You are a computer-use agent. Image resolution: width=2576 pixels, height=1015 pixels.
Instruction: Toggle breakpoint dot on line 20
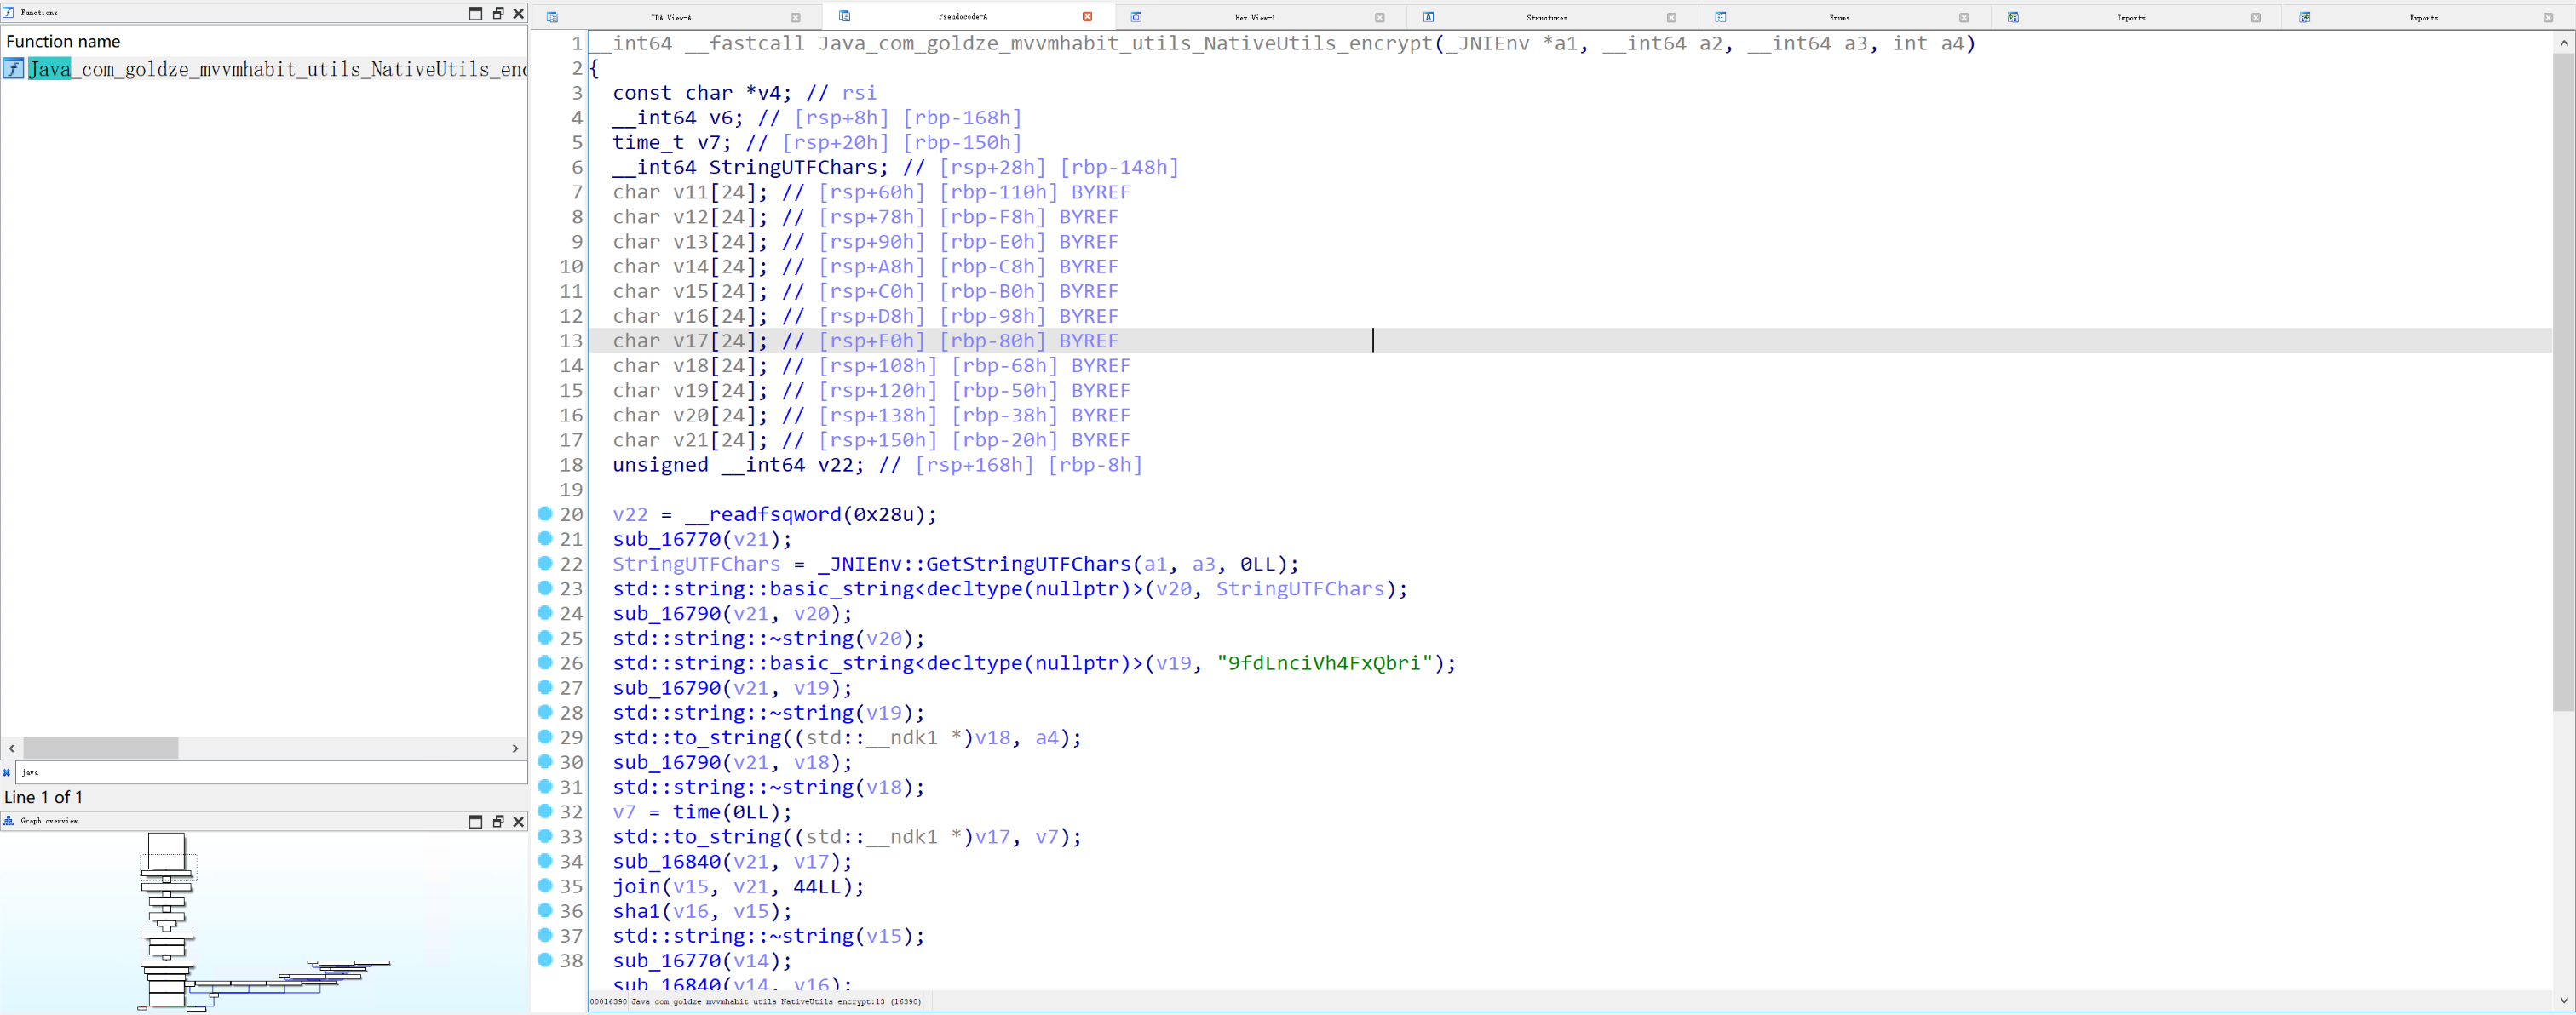545,513
